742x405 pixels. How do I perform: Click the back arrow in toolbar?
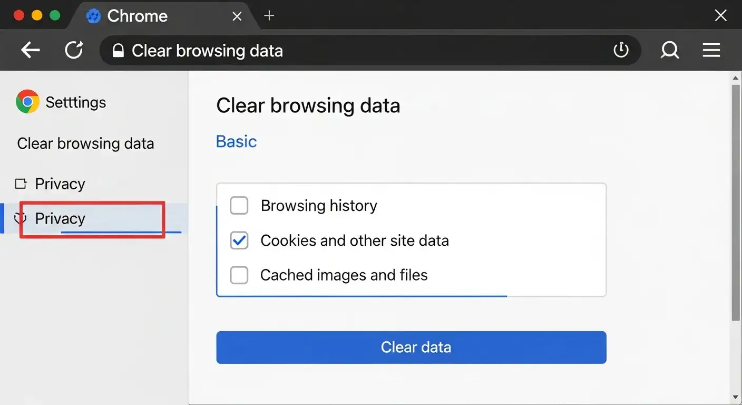pyautogui.click(x=30, y=50)
